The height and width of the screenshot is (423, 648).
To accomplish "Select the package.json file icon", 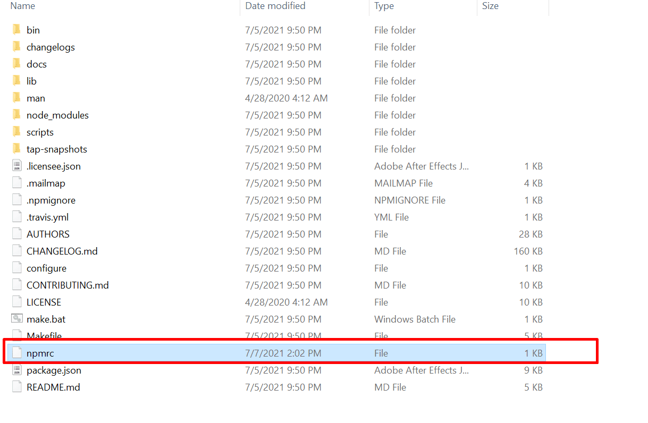I will pos(16,370).
